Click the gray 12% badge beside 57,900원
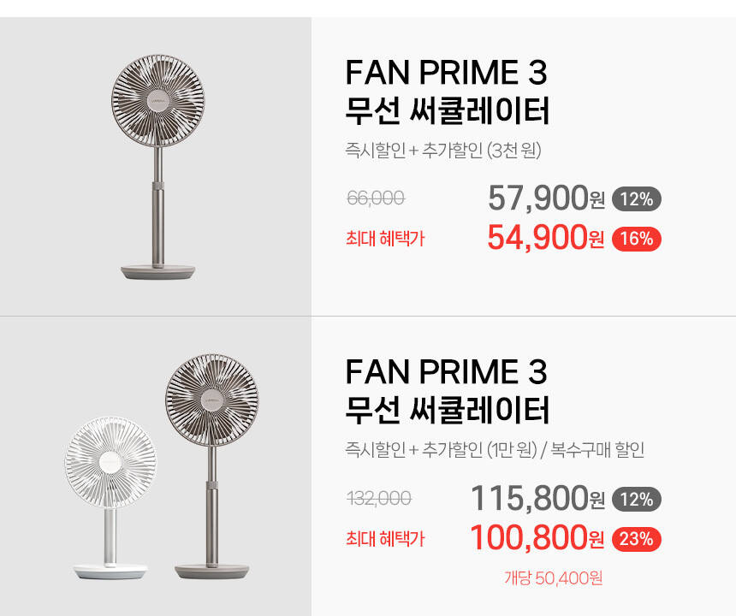The image size is (736, 616). 636,200
